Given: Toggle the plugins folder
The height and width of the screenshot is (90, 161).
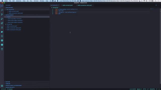Looking at the screenshot, I should tap(27, 17).
